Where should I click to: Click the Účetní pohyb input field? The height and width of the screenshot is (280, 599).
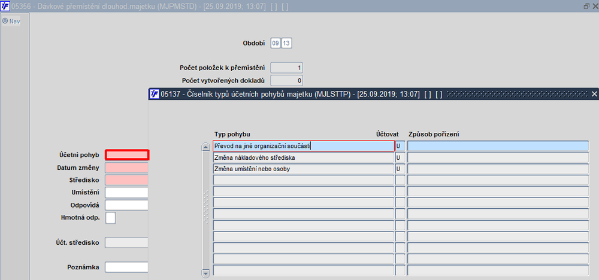pyautogui.click(x=127, y=155)
